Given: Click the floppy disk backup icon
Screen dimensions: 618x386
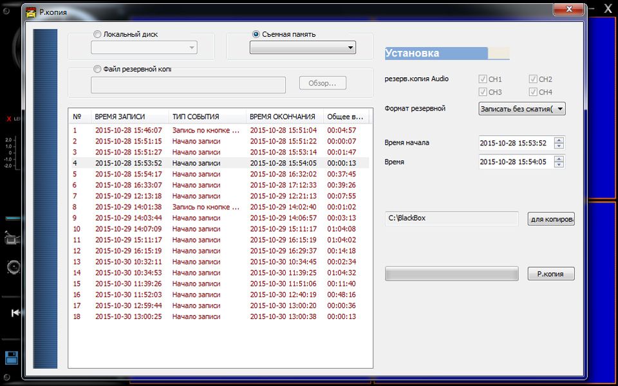Looking at the screenshot, I should pos(11,358).
